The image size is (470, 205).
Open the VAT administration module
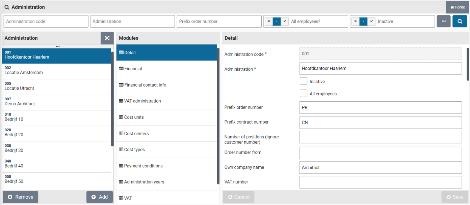pos(142,101)
